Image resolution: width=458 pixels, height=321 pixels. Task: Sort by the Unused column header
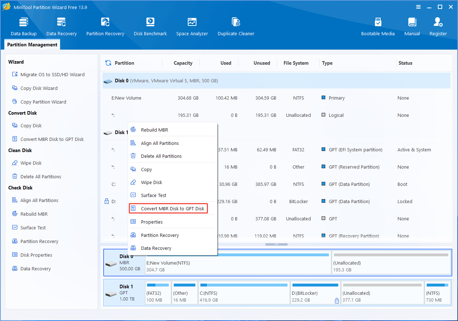[x=262, y=63]
